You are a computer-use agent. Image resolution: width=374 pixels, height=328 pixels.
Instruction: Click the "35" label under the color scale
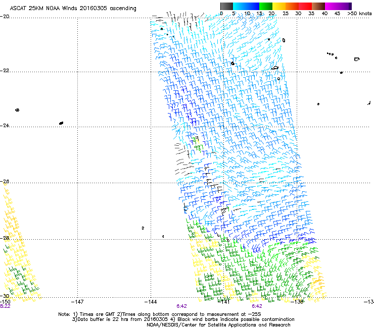click(x=311, y=14)
